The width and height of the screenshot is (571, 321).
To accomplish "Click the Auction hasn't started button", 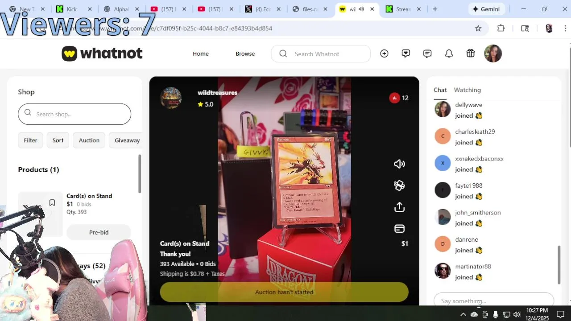I will click(x=284, y=292).
